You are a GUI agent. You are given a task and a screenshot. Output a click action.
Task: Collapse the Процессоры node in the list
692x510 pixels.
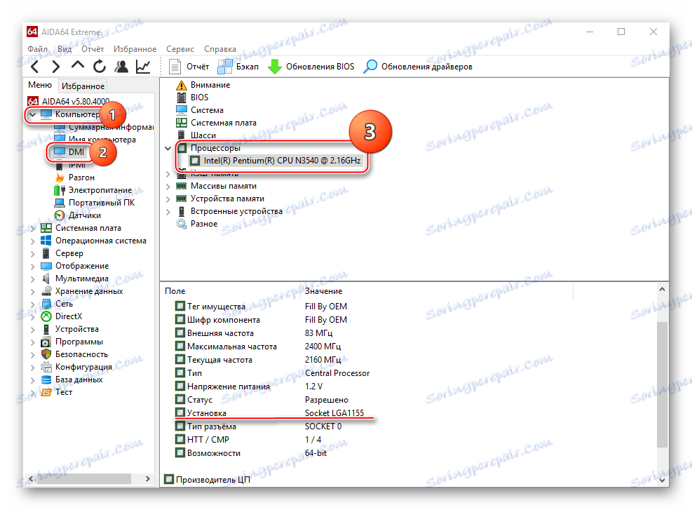tap(168, 148)
